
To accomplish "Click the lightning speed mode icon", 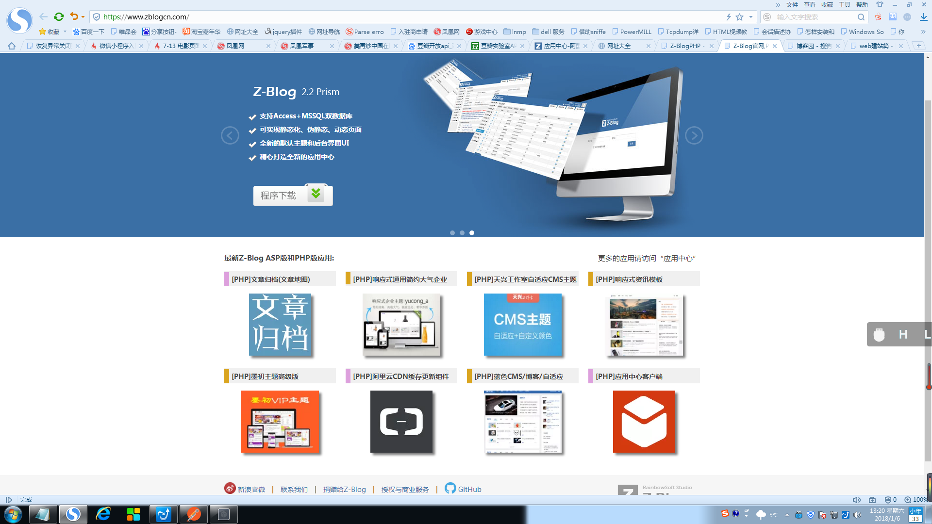I will click(728, 17).
